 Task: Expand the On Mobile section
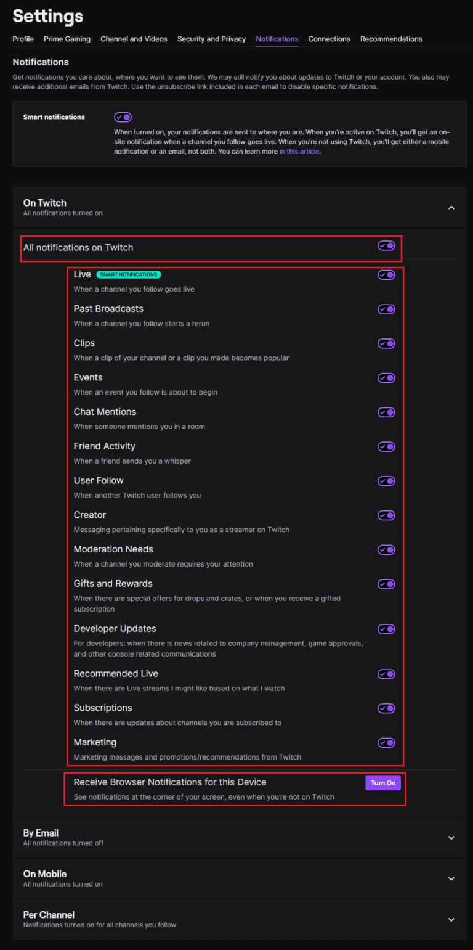pos(451,878)
